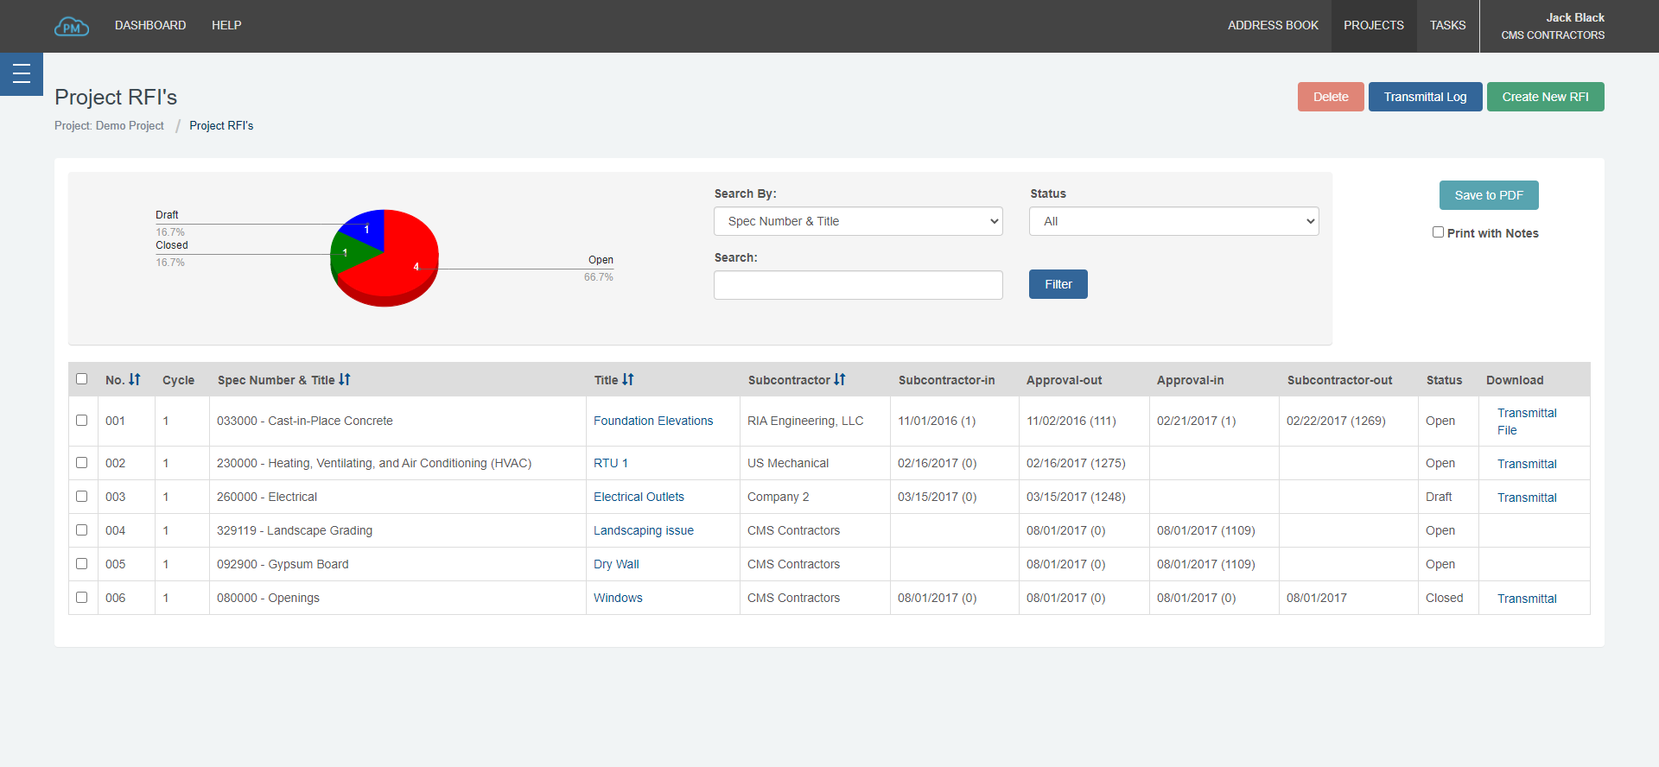Apply the Filter button
This screenshot has height=767, width=1659.
point(1058,284)
